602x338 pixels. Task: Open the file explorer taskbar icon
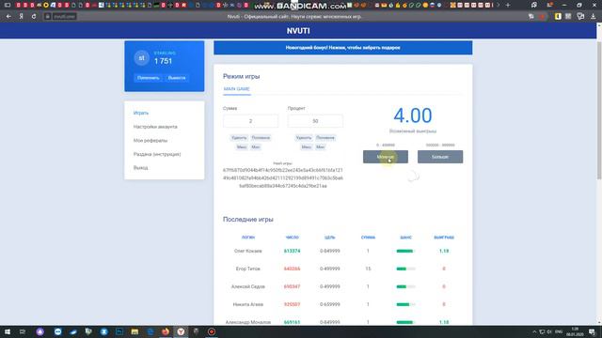[x=135, y=331]
